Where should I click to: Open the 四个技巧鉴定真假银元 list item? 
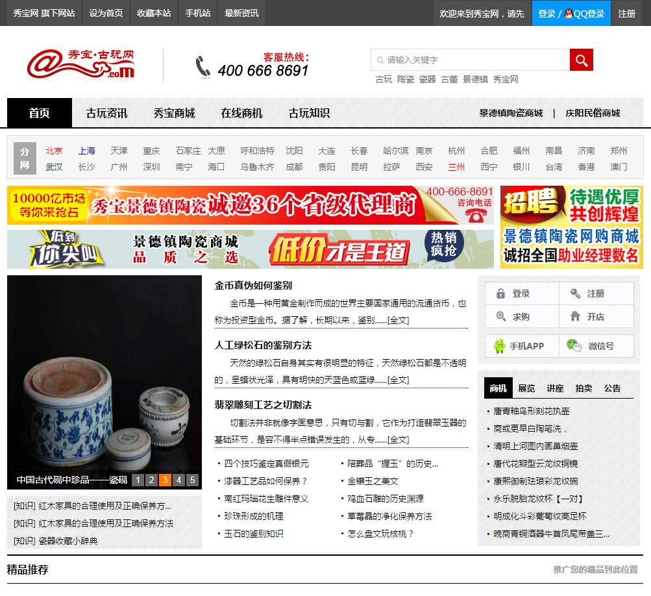(267, 464)
